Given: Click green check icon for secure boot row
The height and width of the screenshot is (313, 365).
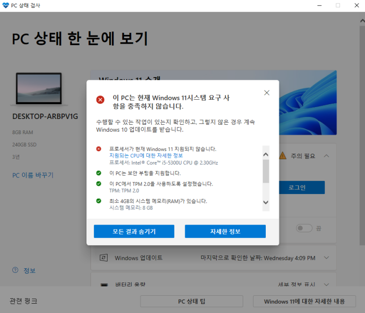Looking at the screenshot, I should (99, 173).
